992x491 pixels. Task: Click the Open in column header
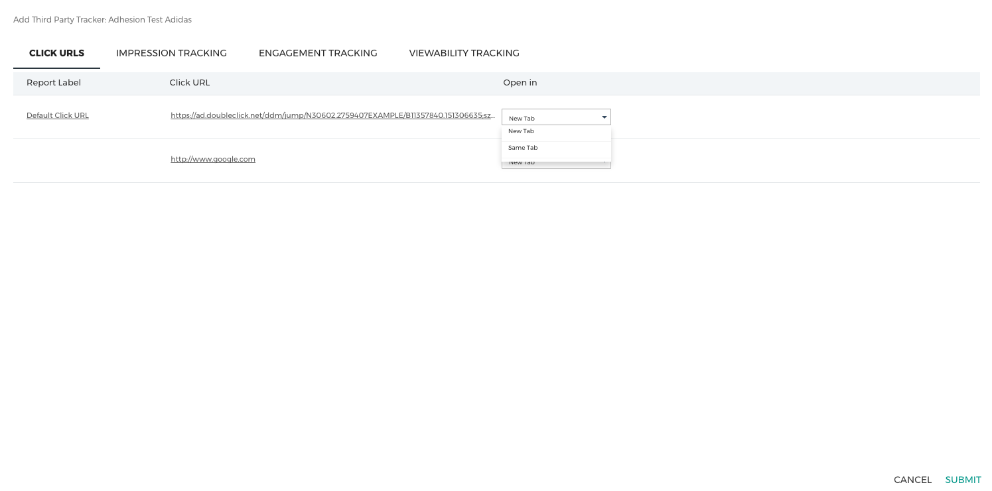coord(520,83)
